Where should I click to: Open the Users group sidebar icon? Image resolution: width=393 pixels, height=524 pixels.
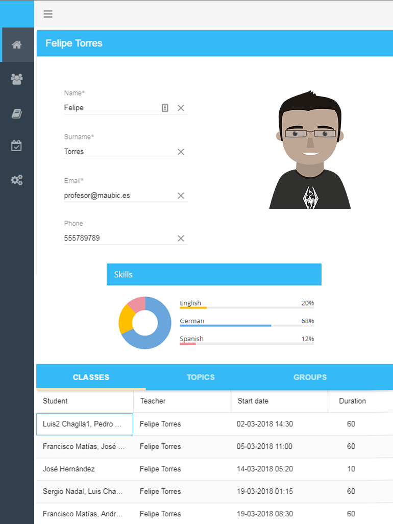(x=17, y=79)
